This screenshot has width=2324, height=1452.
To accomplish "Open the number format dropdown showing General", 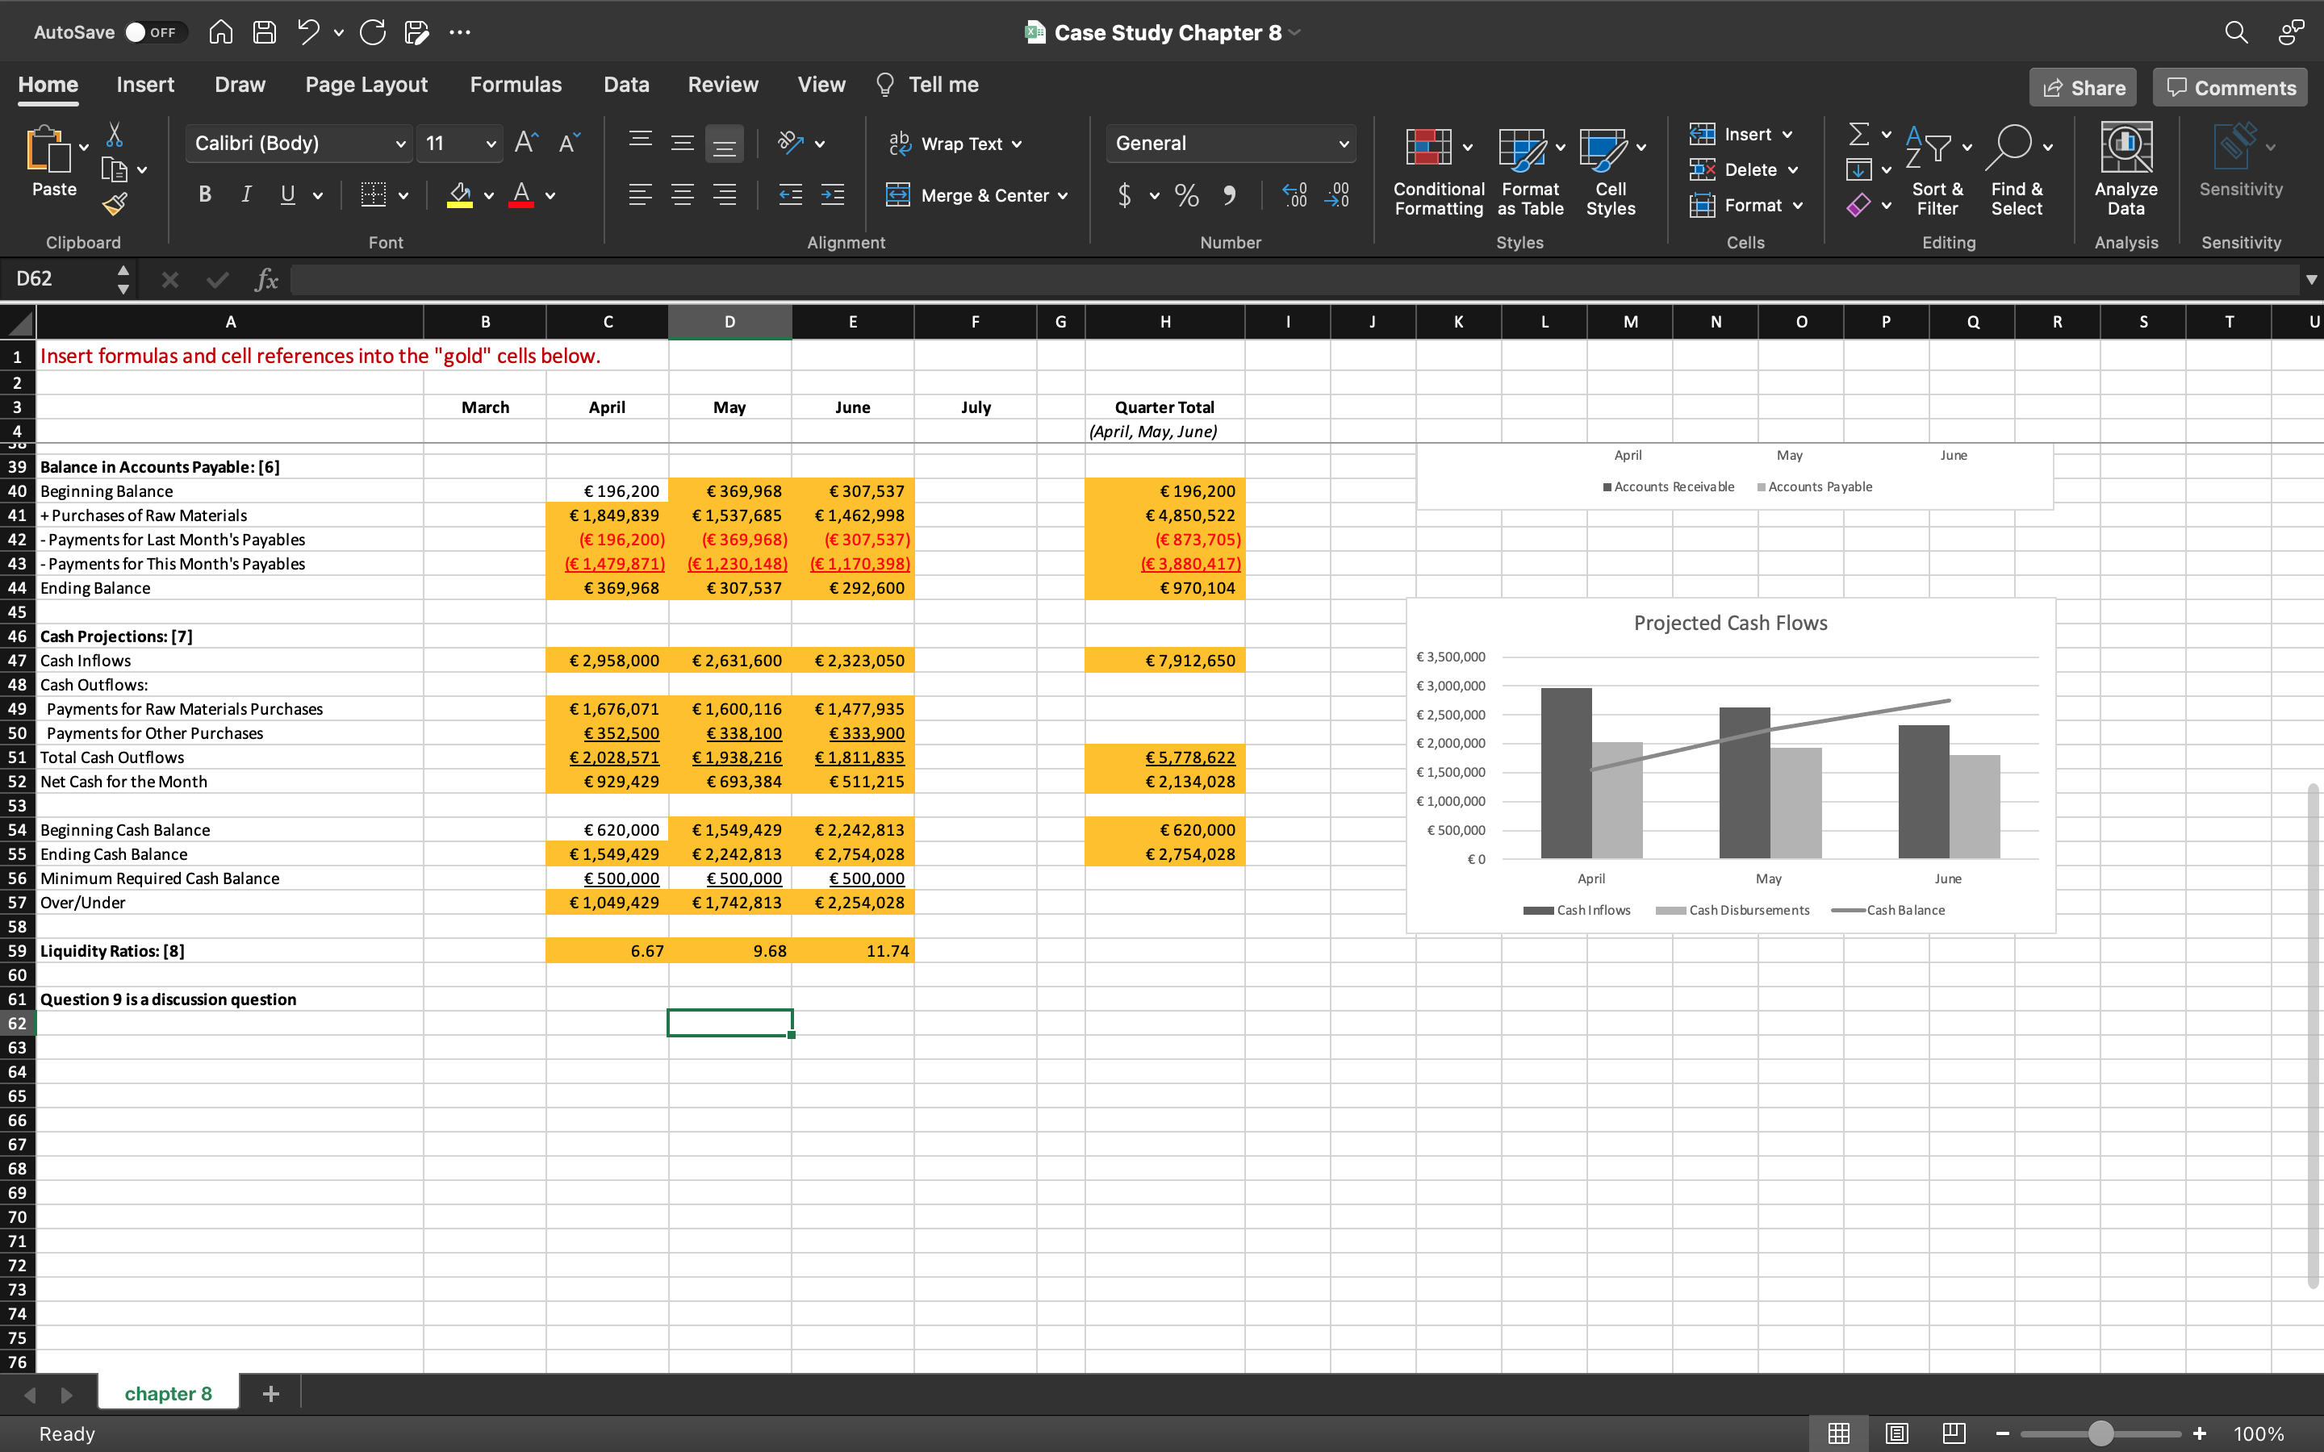I will 1343,143.
